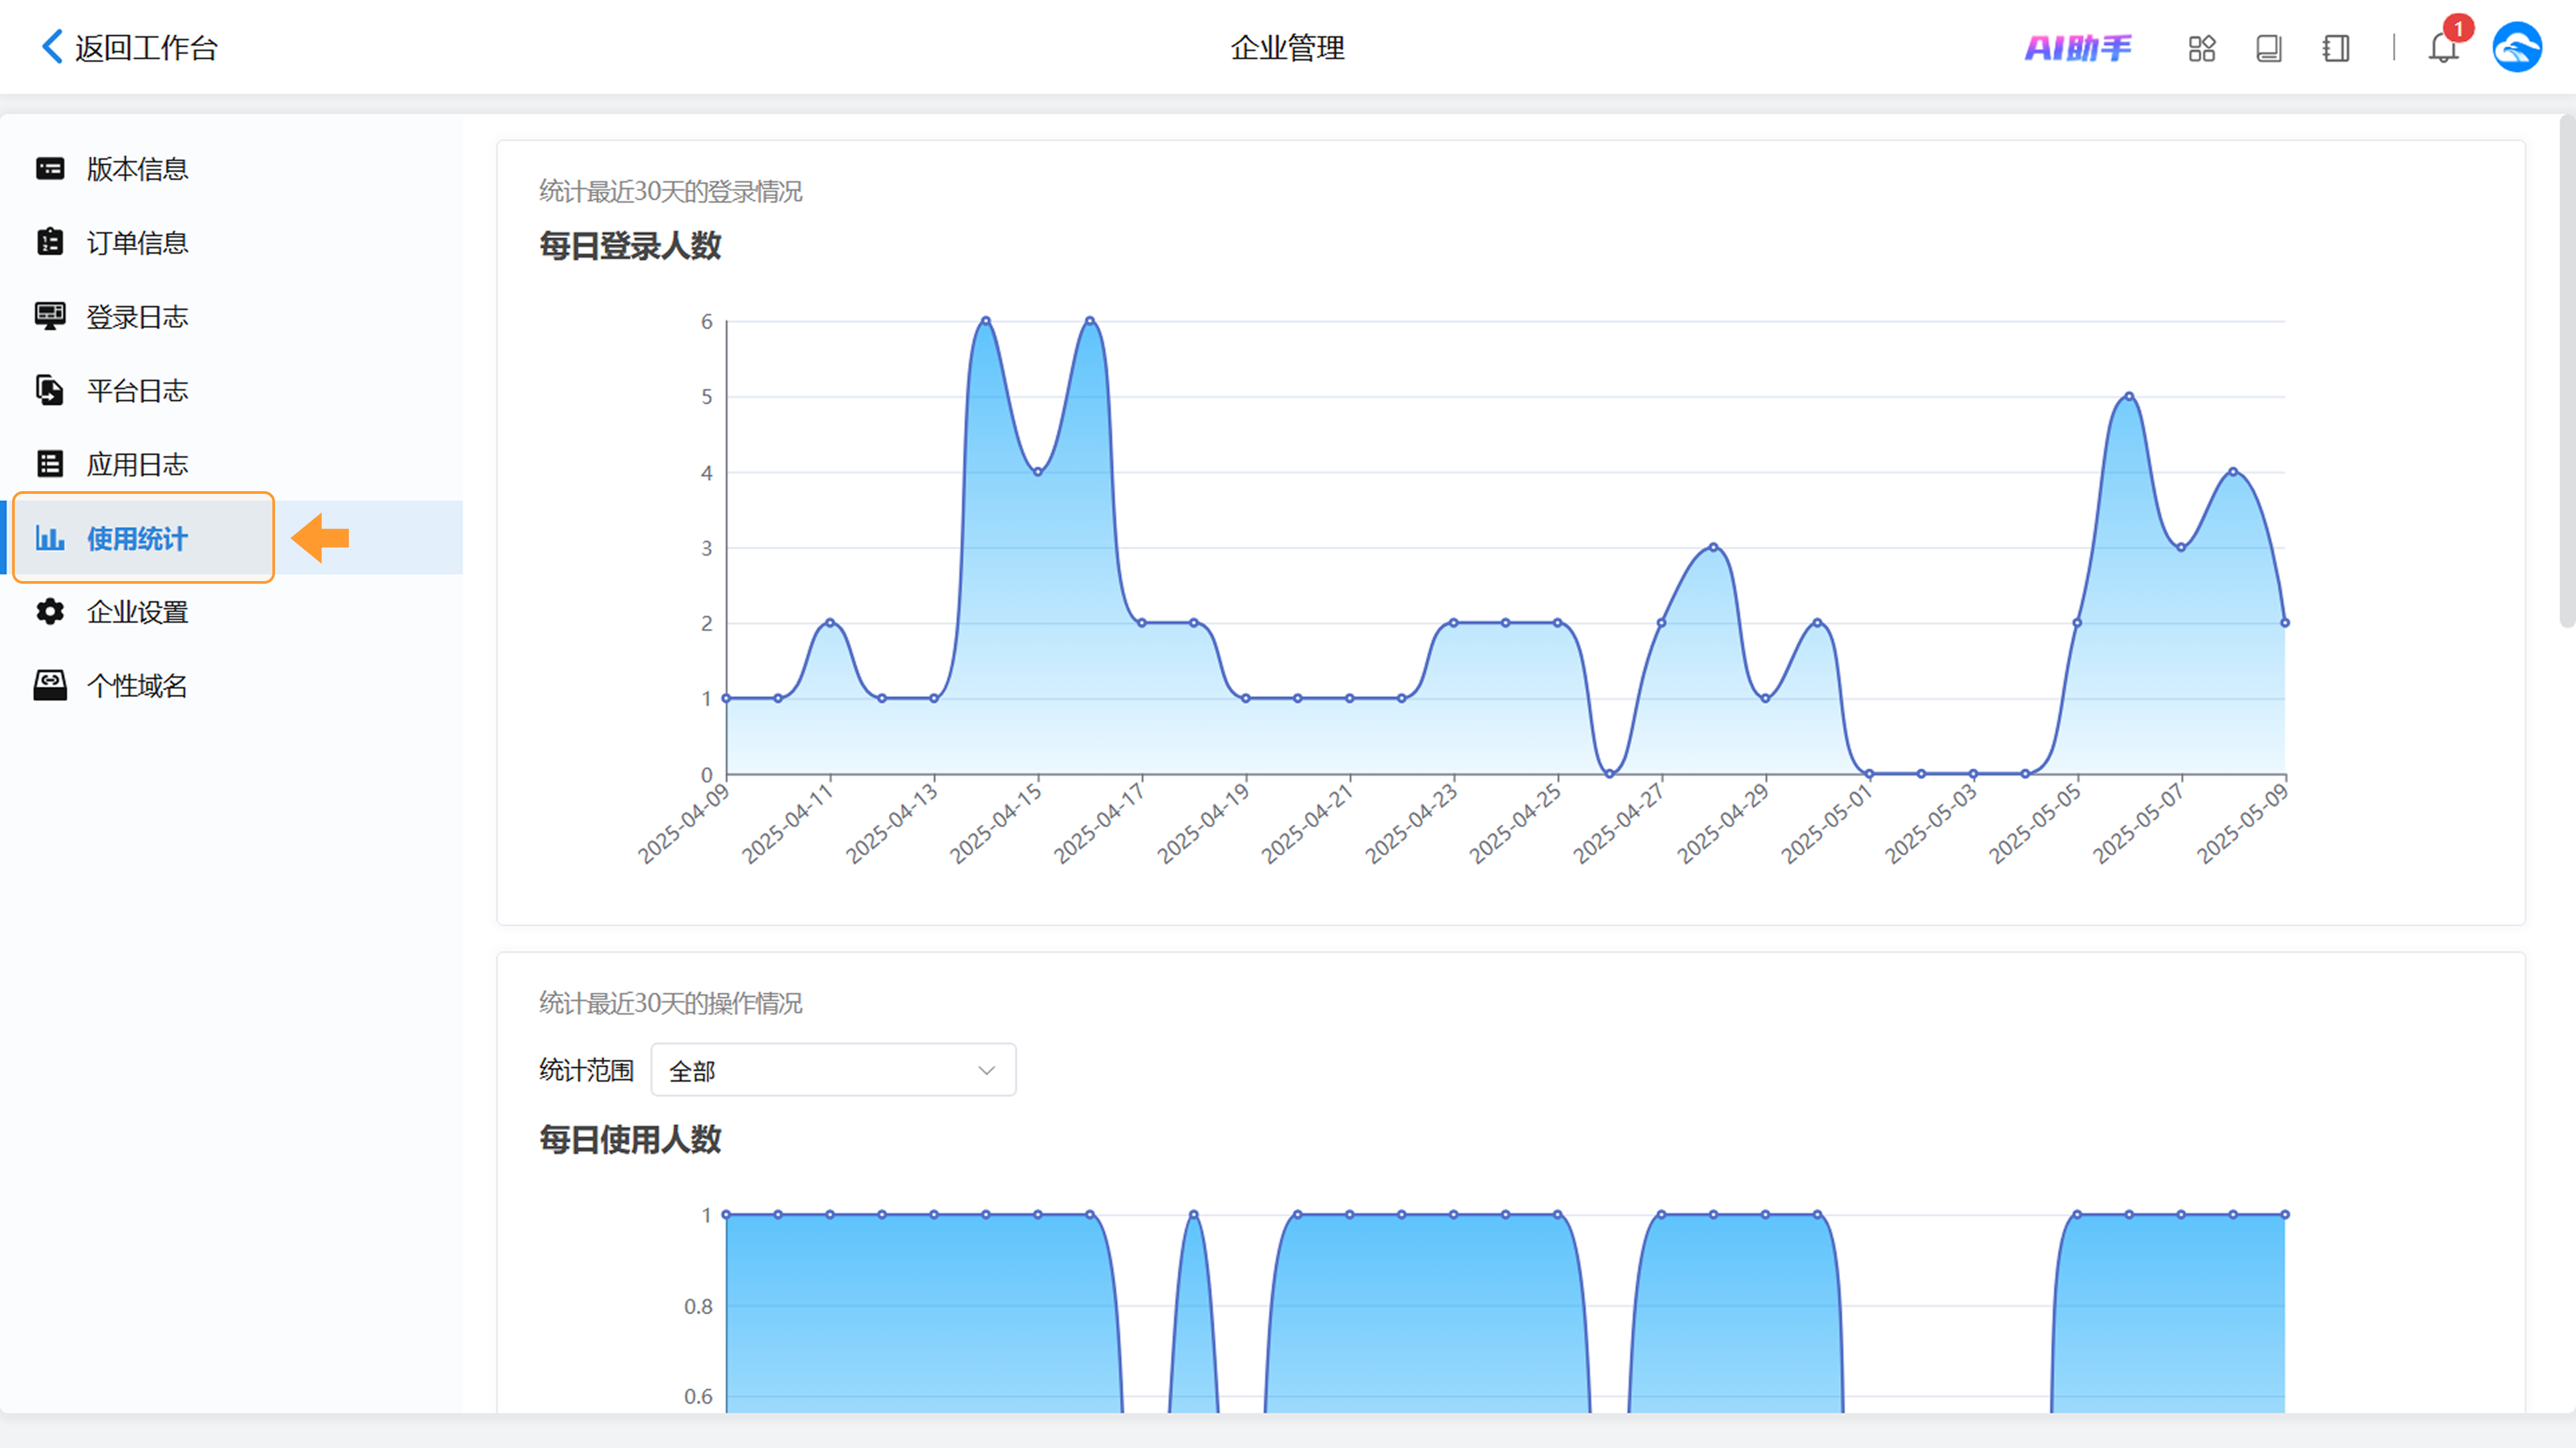The width and height of the screenshot is (2576, 1448).
Task: Open the four-squares apps grid icon
Action: click(2201, 48)
